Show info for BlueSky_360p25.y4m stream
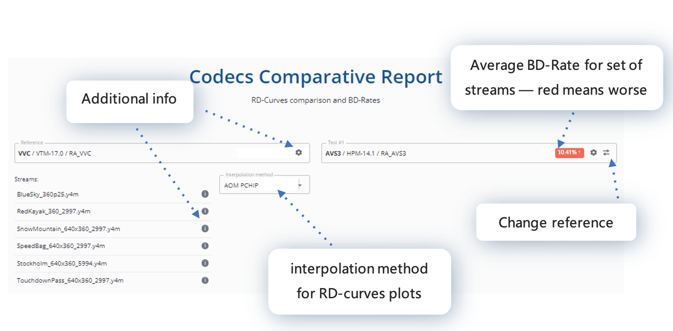Image resolution: width=673 pixels, height=331 pixels. [205, 194]
